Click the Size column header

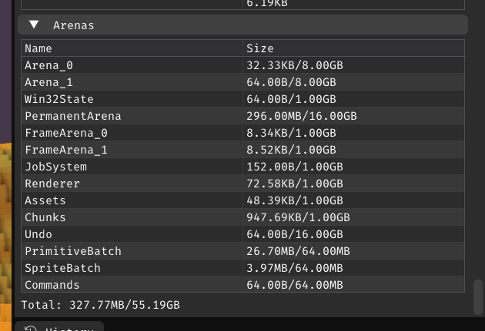(260, 48)
